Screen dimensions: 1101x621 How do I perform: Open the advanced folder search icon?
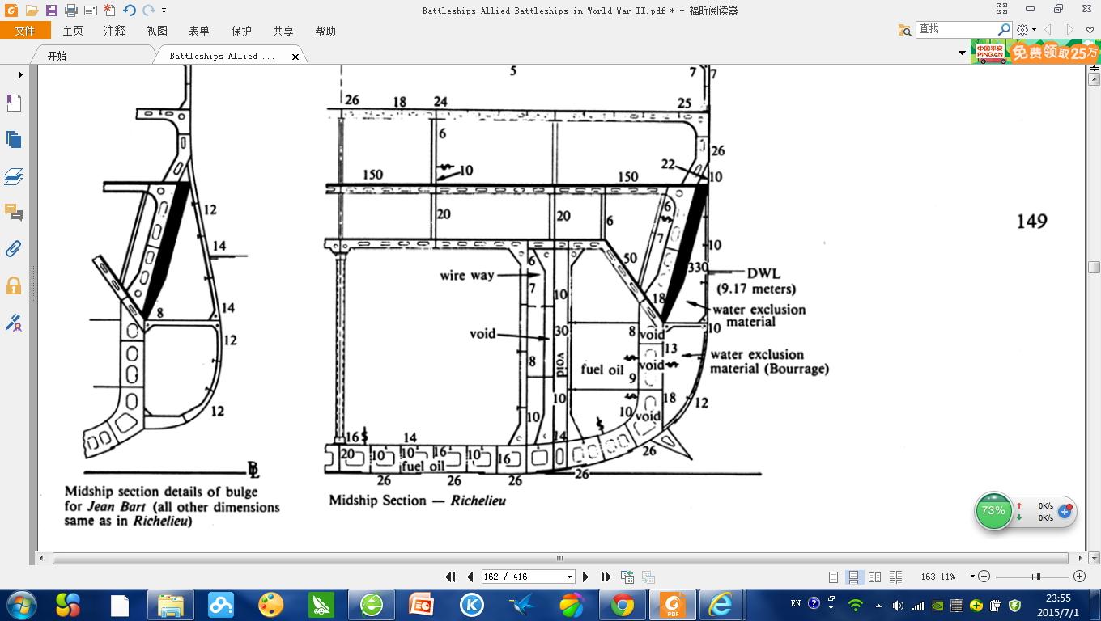[905, 30]
